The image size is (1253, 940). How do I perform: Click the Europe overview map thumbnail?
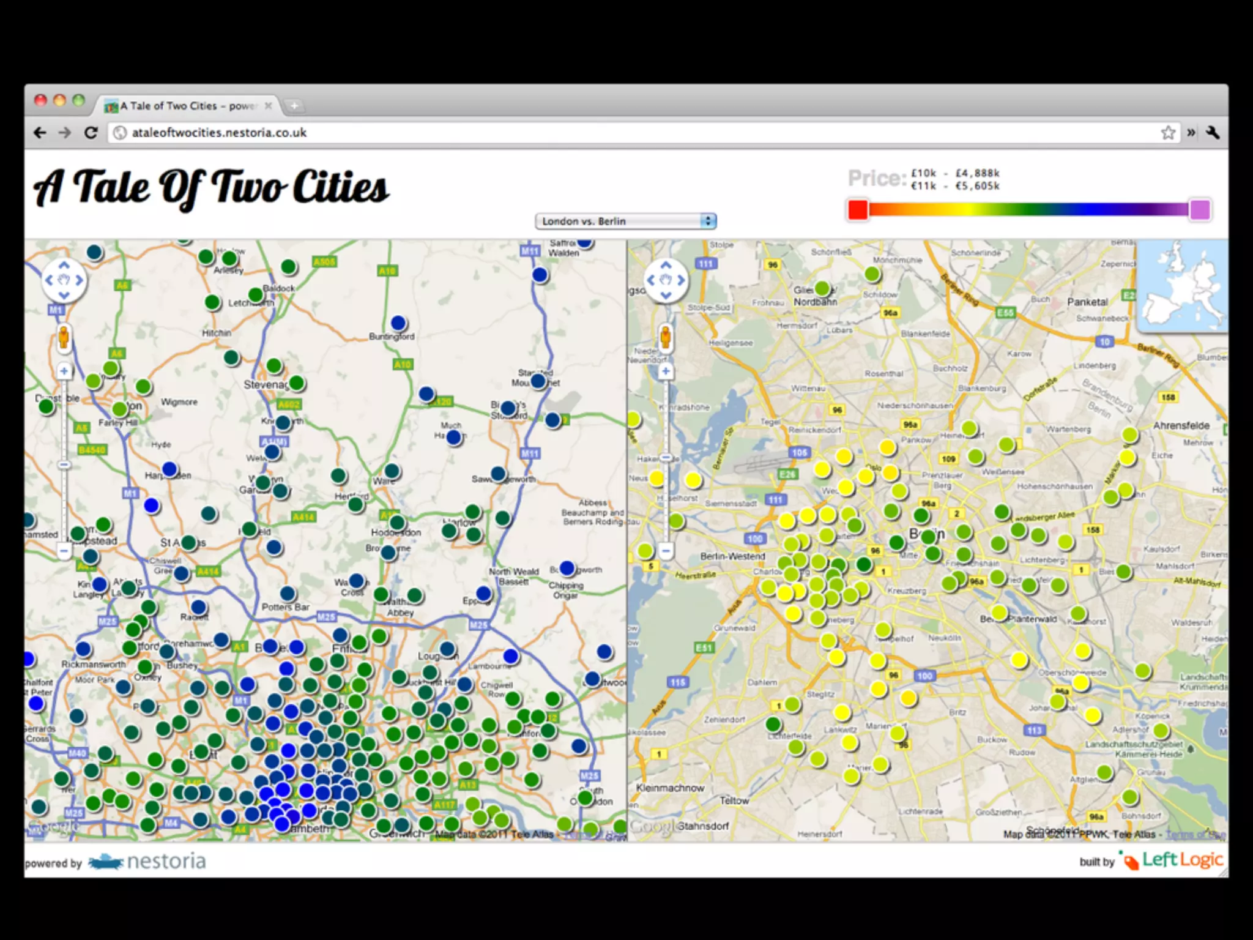(x=1183, y=286)
